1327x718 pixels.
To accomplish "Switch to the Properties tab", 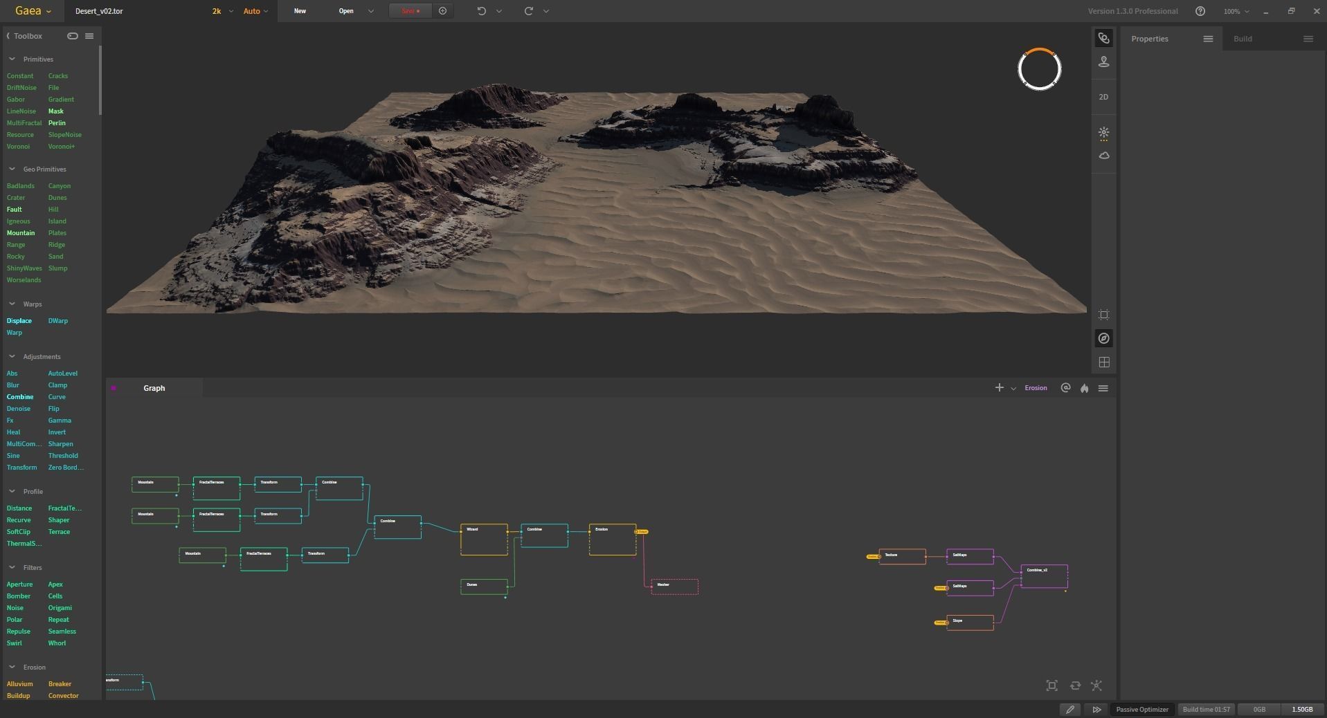I will [1150, 39].
